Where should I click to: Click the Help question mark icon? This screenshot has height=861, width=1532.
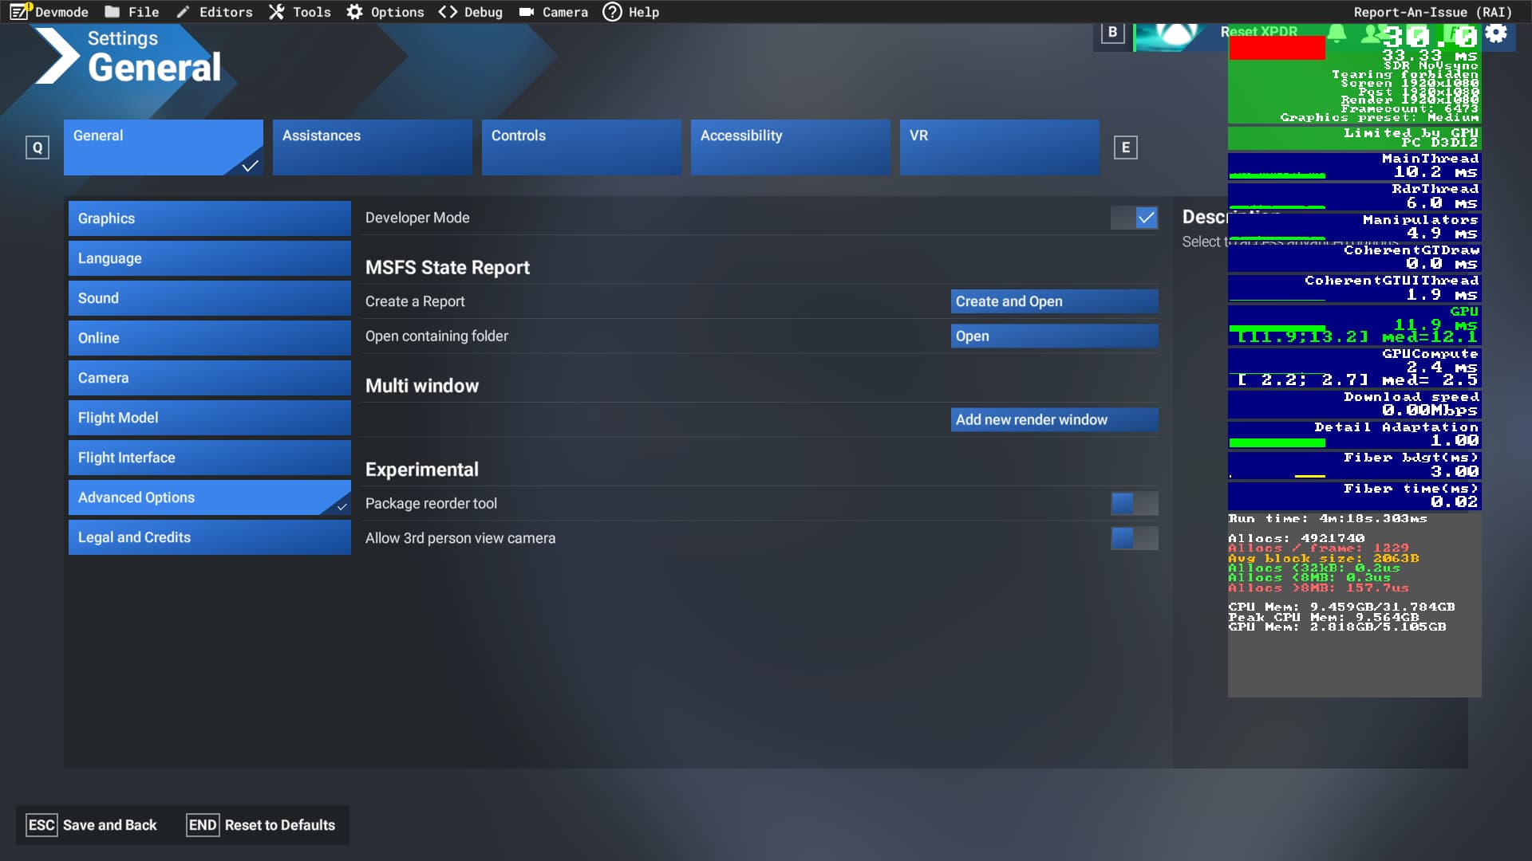tap(612, 12)
